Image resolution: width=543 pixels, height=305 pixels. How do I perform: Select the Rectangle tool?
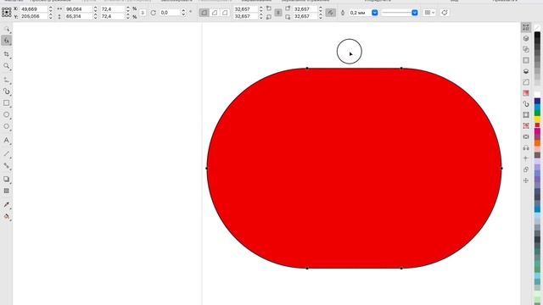[6, 103]
